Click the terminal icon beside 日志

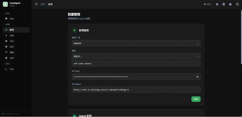point(6,69)
